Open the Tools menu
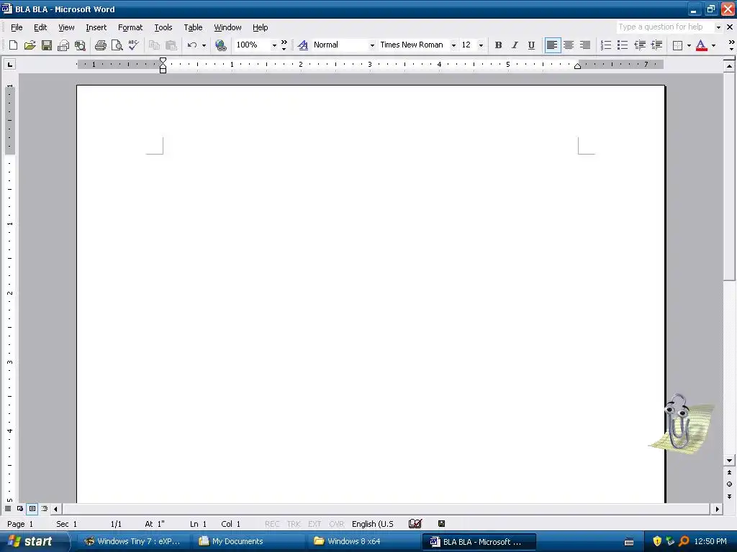 (163, 27)
